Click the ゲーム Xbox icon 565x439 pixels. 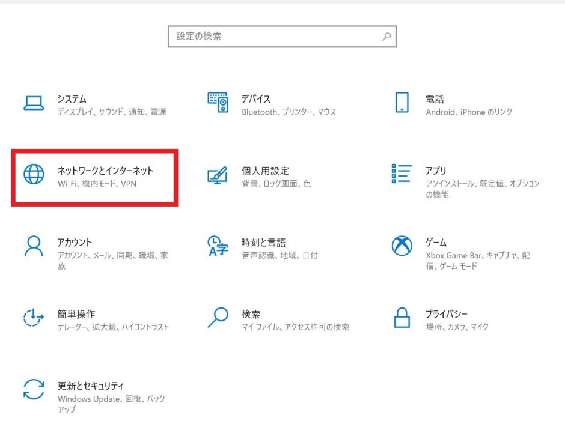click(402, 246)
